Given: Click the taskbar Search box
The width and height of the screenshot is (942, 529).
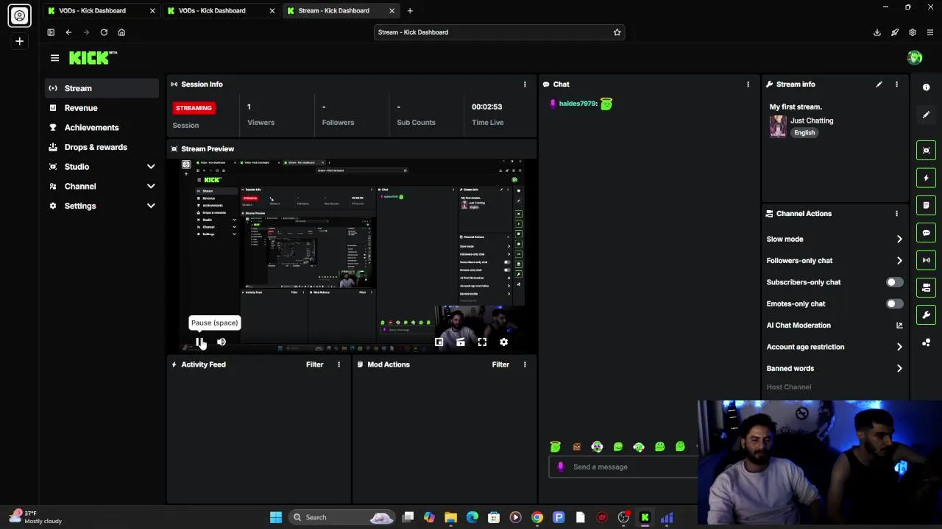Looking at the screenshot, I should 344,517.
